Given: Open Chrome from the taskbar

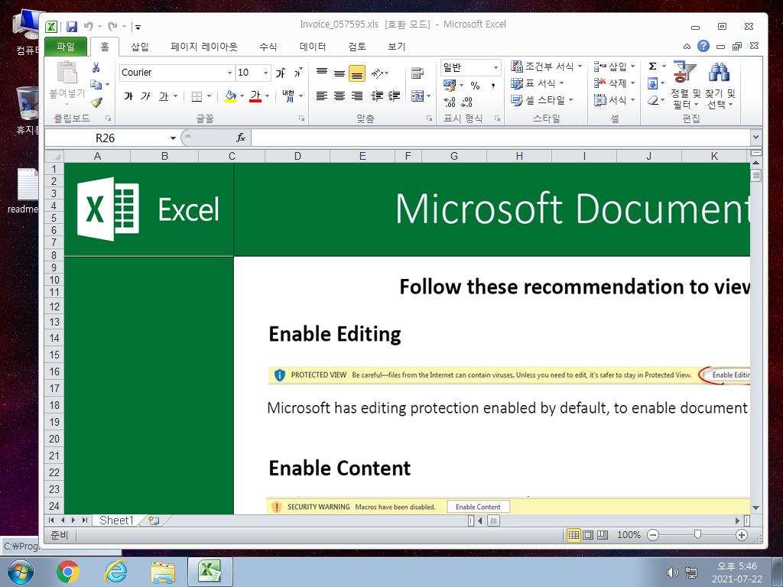Looking at the screenshot, I should coord(68,572).
